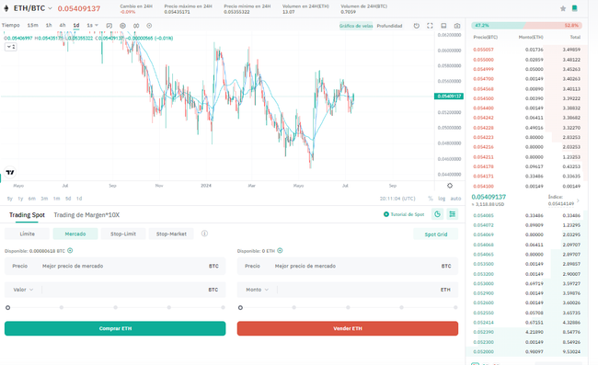The height and width of the screenshot is (365, 598).
Task: Switch to Trading de Margen 10X tab
Action: (86, 215)
